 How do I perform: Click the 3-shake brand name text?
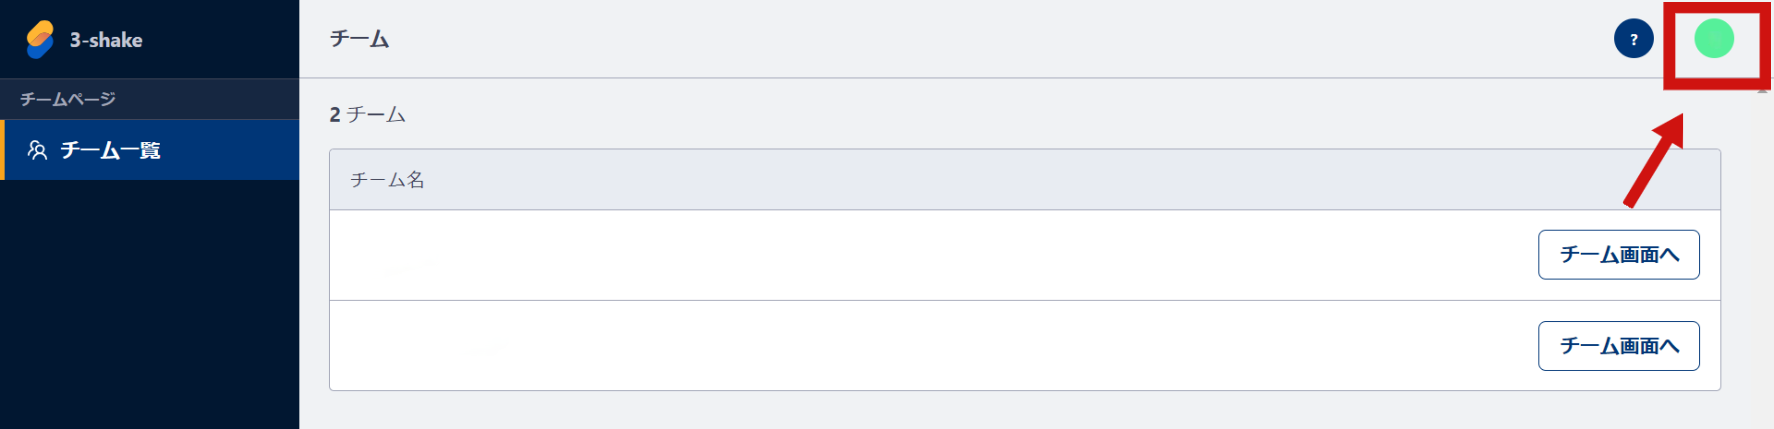(106, 40)
